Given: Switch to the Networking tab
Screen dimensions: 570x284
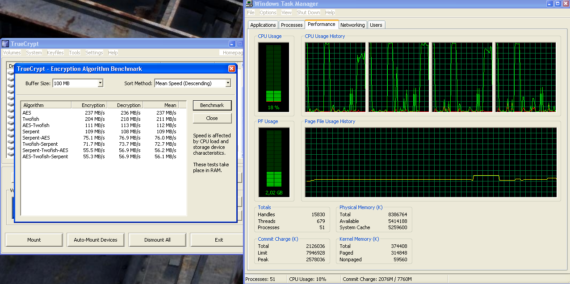Looking at the screenshot, I should click(x=352, y=25).
